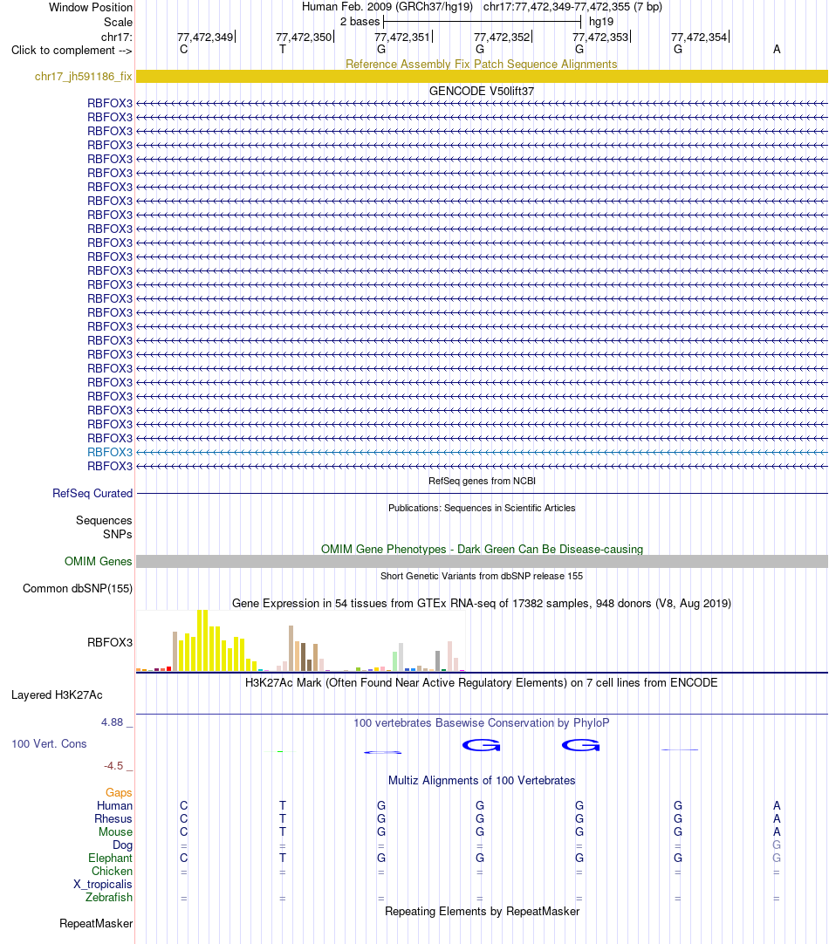This screenshot has height=944, width=829.
Task: Open the chr17_jh591186_fix track label
Action: click(83, 77)
